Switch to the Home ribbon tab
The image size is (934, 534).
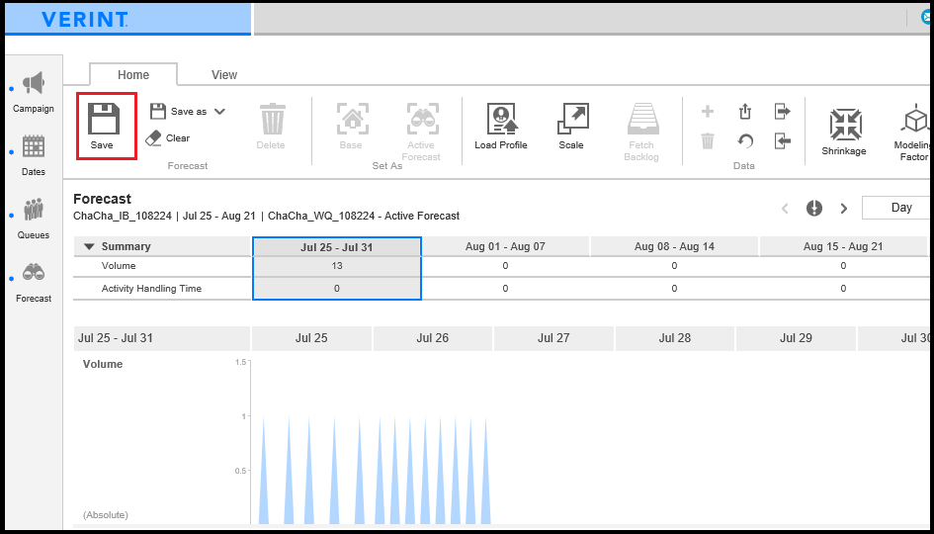click(x=133, y=74)
